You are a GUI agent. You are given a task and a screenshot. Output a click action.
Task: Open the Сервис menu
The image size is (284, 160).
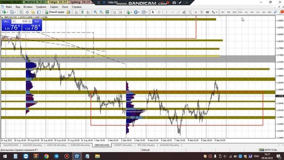pos(54,7)
